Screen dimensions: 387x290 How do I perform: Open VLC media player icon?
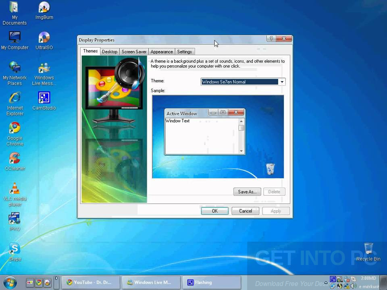15,189
